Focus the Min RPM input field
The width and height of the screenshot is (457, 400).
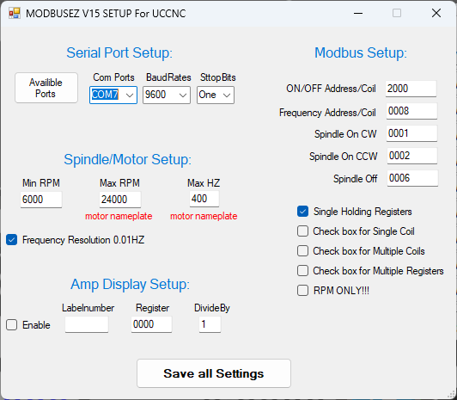pyautogui.click(x=41, y=200)
